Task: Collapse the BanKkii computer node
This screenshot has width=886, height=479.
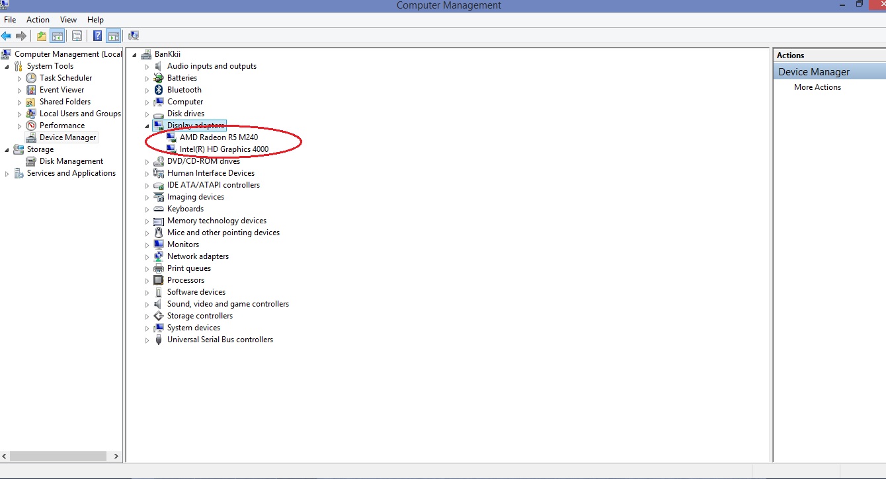Action: click(x=134, y=54)
